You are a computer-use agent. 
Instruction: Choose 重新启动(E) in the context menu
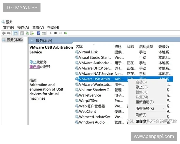tap(144, 102)
